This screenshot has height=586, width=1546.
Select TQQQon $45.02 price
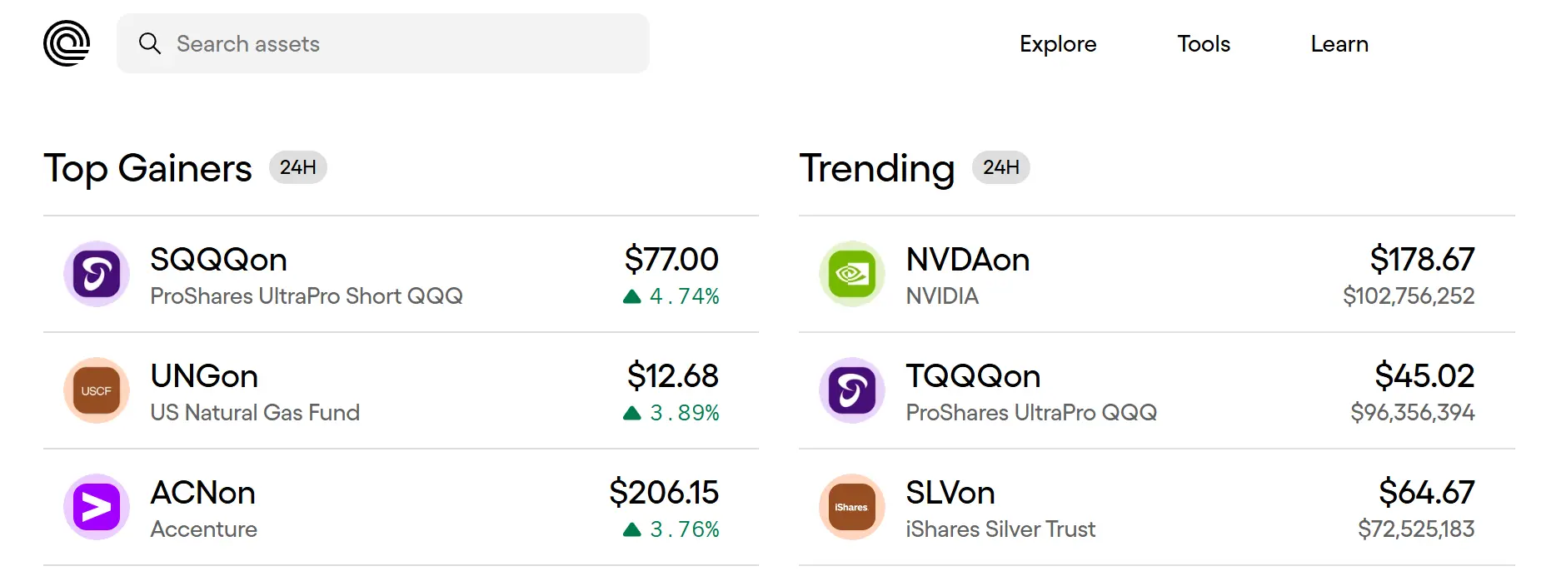1424,376
